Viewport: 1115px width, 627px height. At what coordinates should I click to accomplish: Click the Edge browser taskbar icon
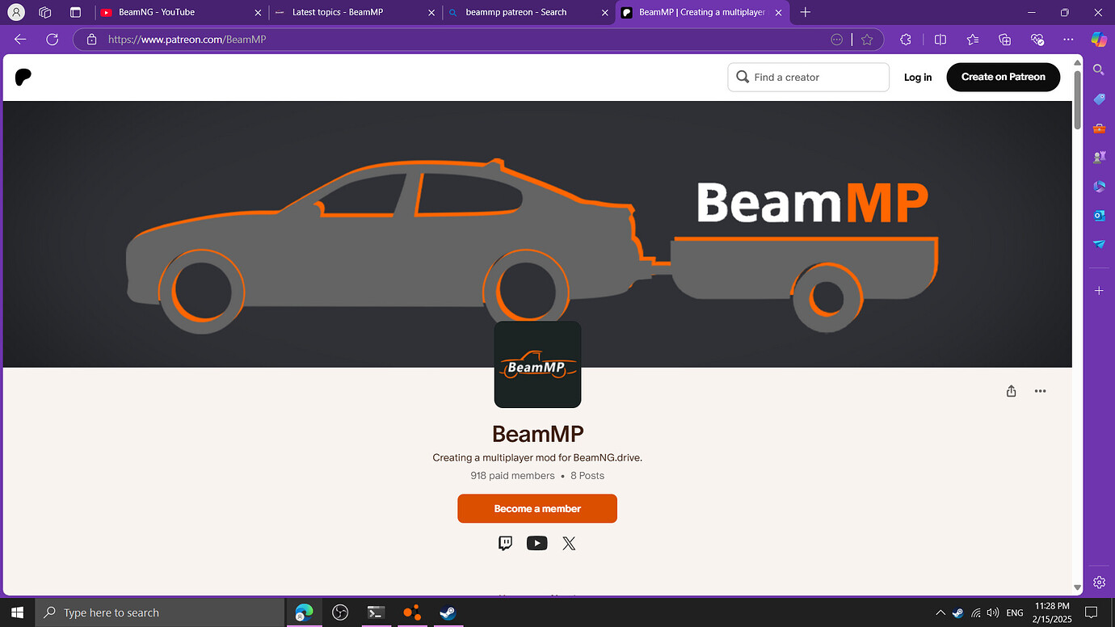tap(305, 612)
